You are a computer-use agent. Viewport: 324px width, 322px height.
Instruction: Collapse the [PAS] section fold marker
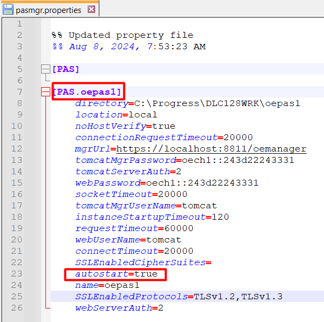click(45, 69)
